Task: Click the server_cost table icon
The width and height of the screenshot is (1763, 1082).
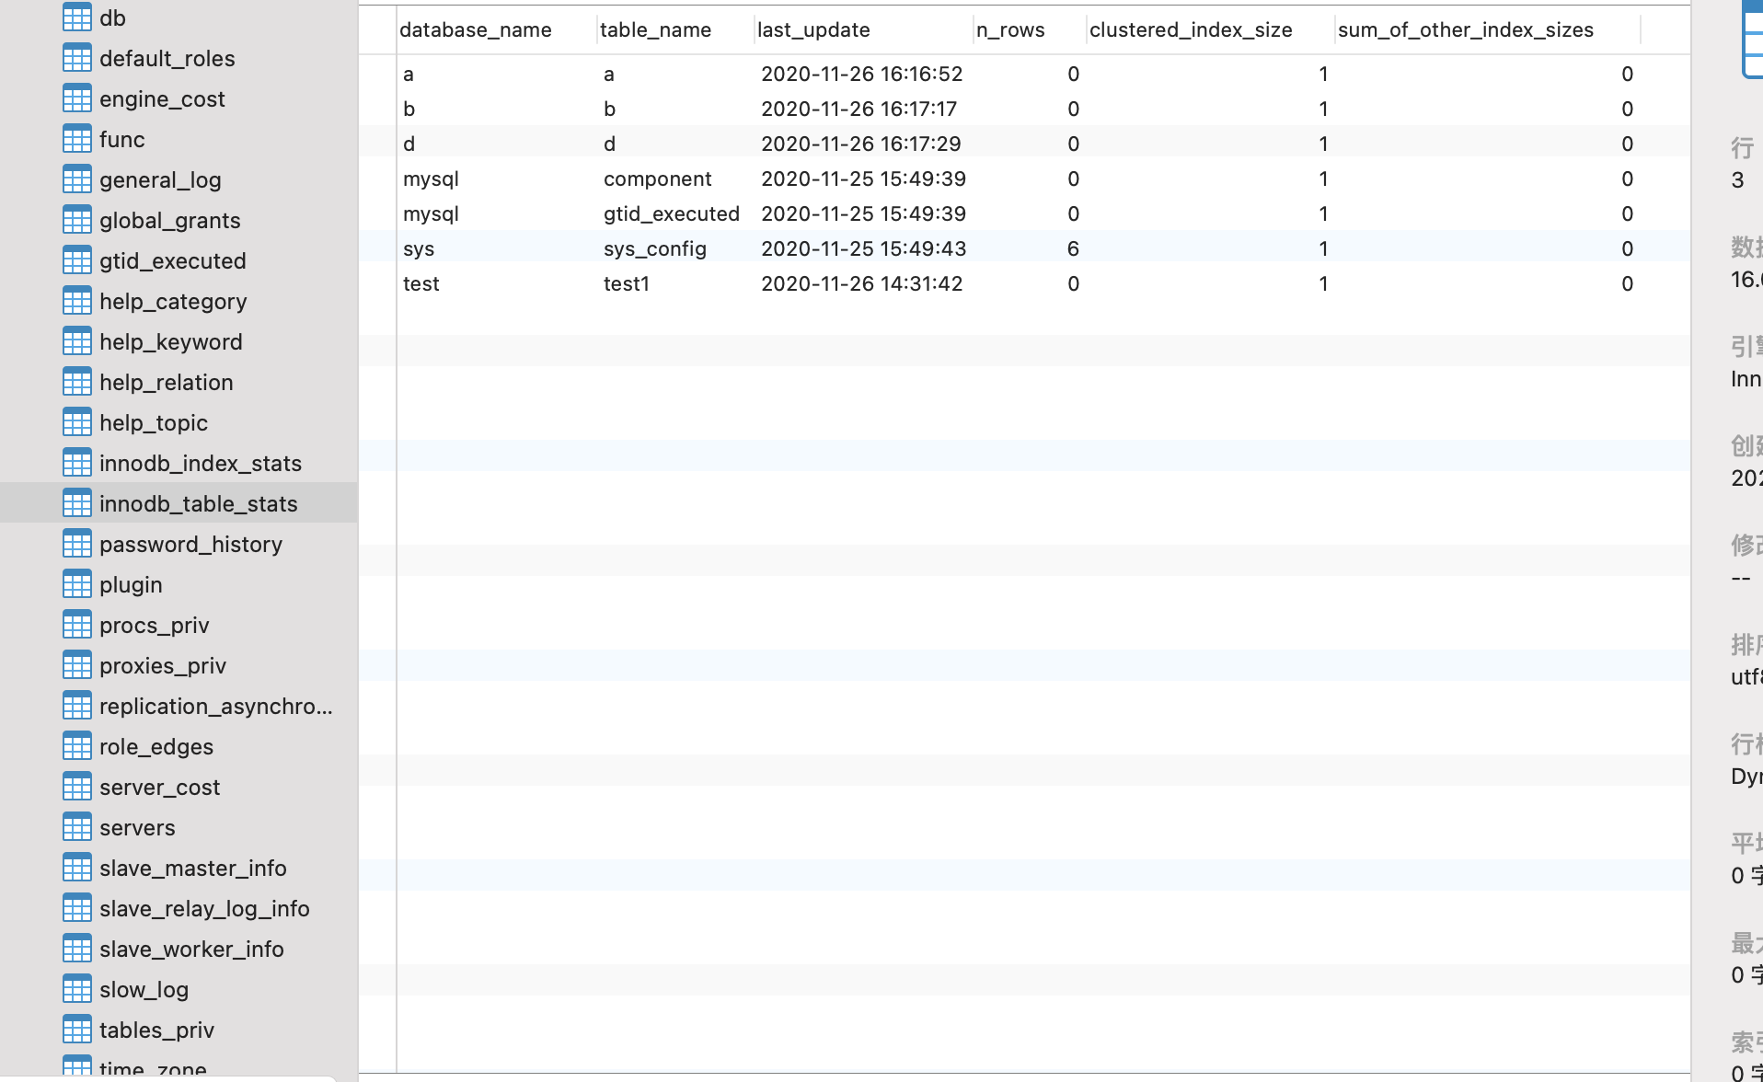Action: 77,787
